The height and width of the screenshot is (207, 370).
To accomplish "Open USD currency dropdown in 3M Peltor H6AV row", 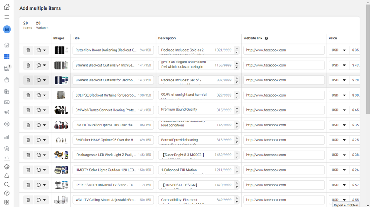I will point(339,140).
